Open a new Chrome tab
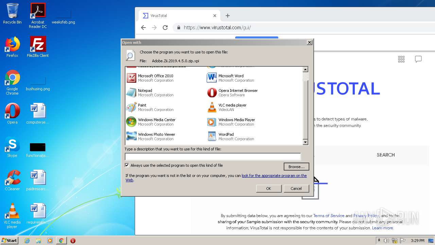435x245 pixels. 228,16
